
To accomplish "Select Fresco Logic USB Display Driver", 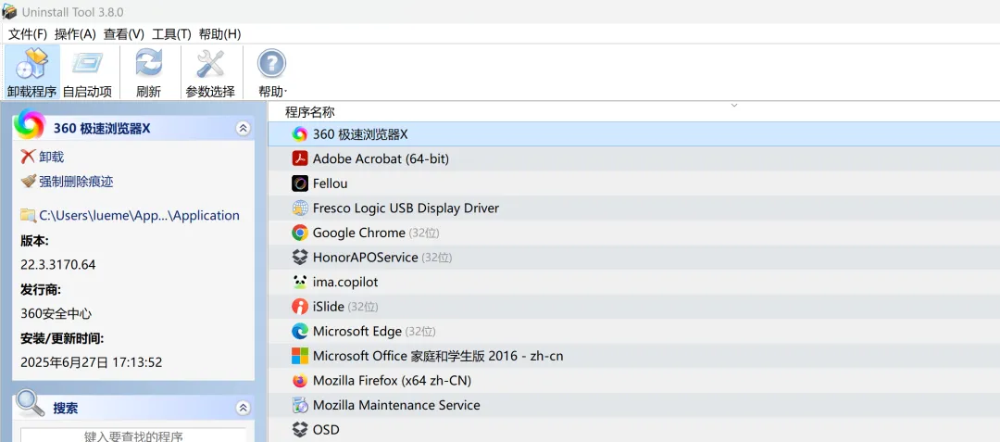I will click(634, 208).
